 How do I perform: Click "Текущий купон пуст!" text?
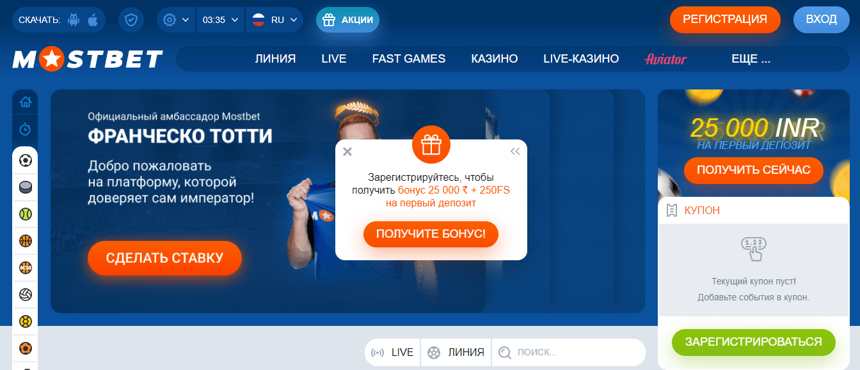coord(754,281)
